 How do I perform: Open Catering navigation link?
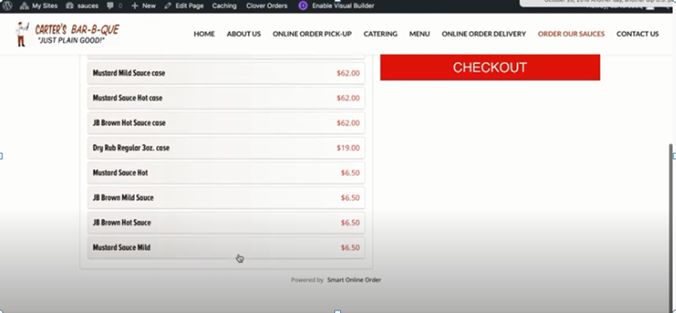coord(380,34)
